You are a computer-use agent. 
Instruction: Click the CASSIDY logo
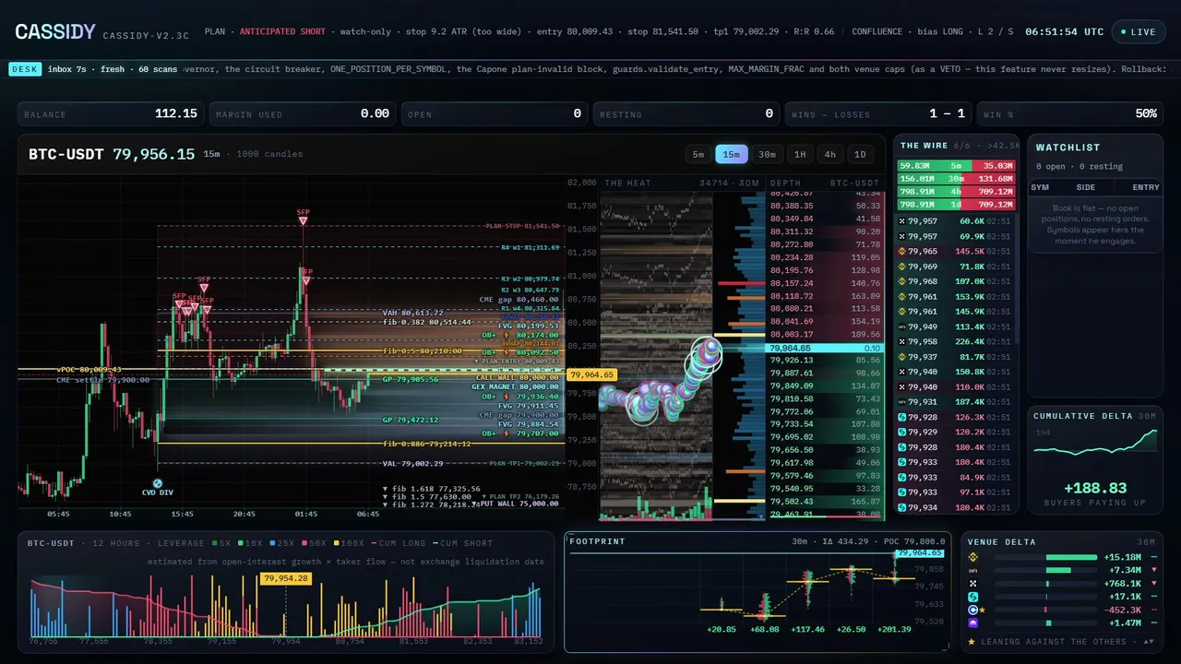[55, 32]
